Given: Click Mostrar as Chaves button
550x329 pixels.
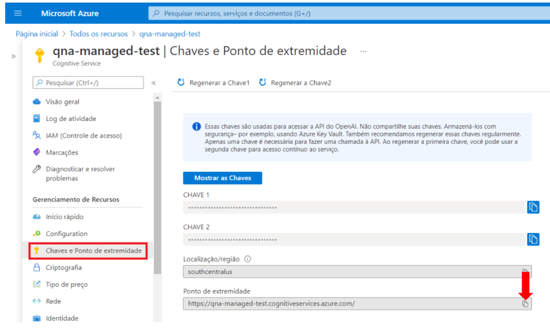Looking at the screenshot, I should [x=222, y=178].
